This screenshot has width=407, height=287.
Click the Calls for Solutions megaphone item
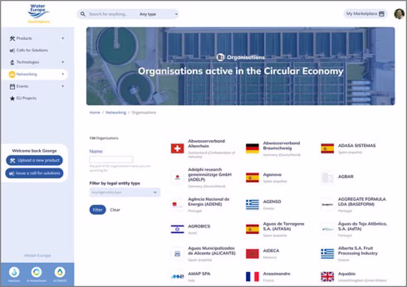[29, 50]
